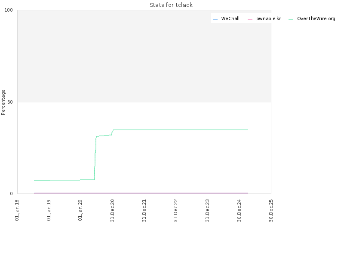Viewport: 344px width, 258px height.
Task: Click the green OverTheWire plateau line
Action: [181, 130]
